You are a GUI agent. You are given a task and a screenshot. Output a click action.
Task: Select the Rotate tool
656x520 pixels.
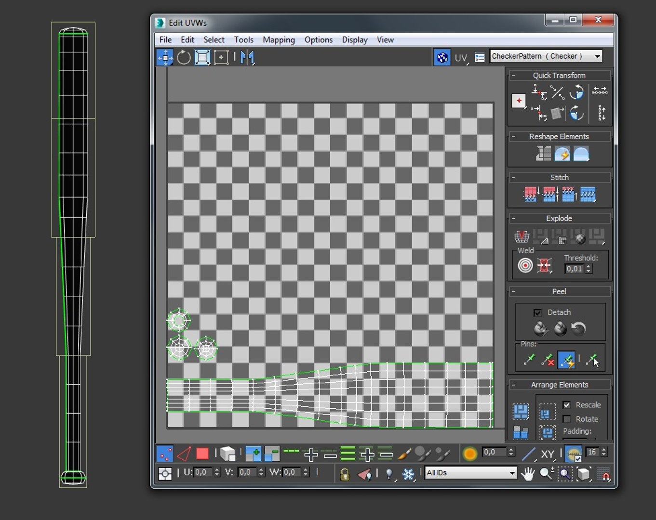184,57
